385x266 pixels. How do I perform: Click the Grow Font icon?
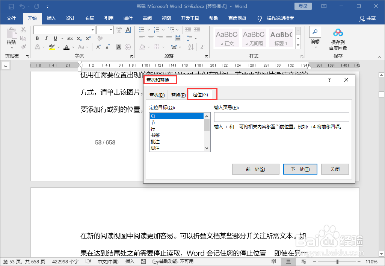tap(98, 47)
